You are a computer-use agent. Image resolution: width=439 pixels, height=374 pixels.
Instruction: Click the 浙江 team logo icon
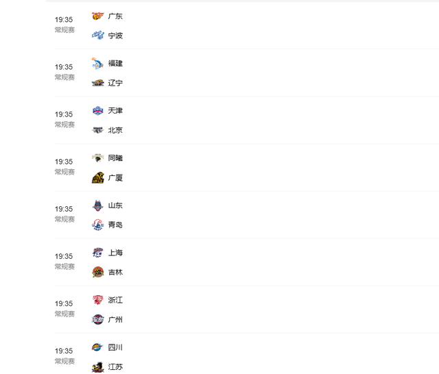(97, 300)
